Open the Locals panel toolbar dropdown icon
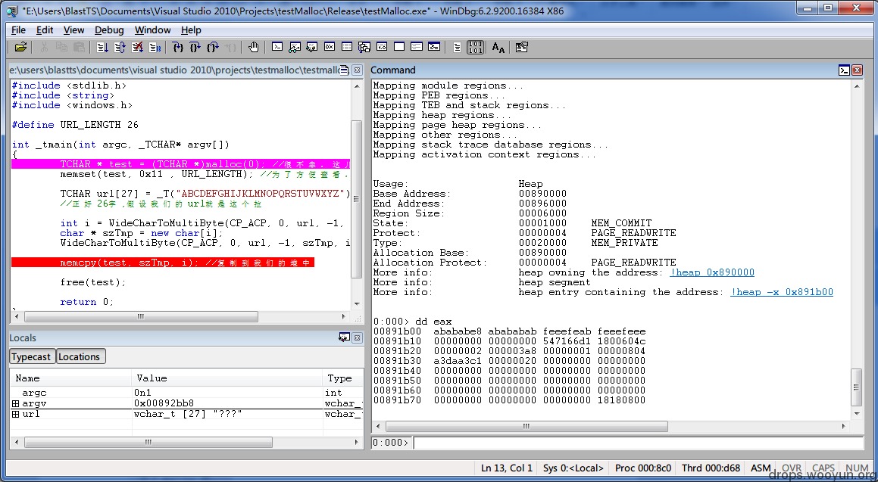Screen dimensions: 878x482 [x=345, y=337]
